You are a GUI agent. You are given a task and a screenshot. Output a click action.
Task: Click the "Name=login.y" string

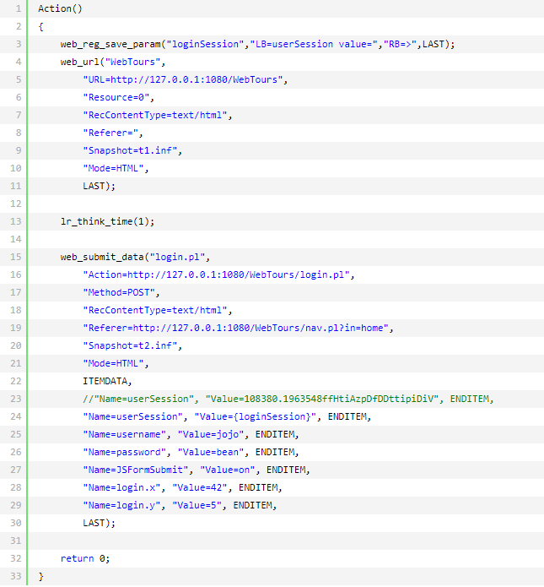[x=122, y=505]
